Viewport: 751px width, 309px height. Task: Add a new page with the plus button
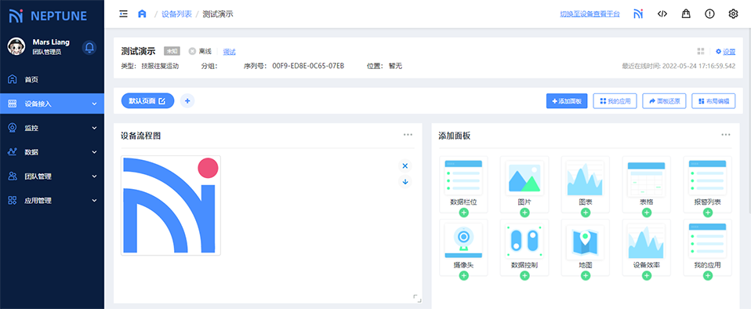[x=187, y=101]
